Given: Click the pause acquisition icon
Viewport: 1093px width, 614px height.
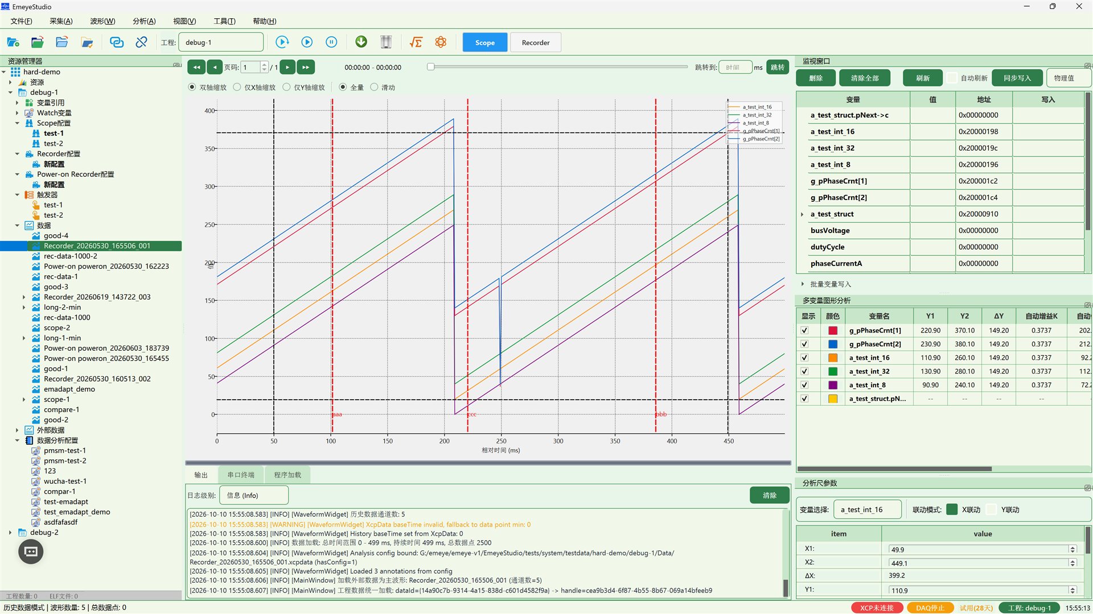Looking at the screenshot, I should (331, 42).
